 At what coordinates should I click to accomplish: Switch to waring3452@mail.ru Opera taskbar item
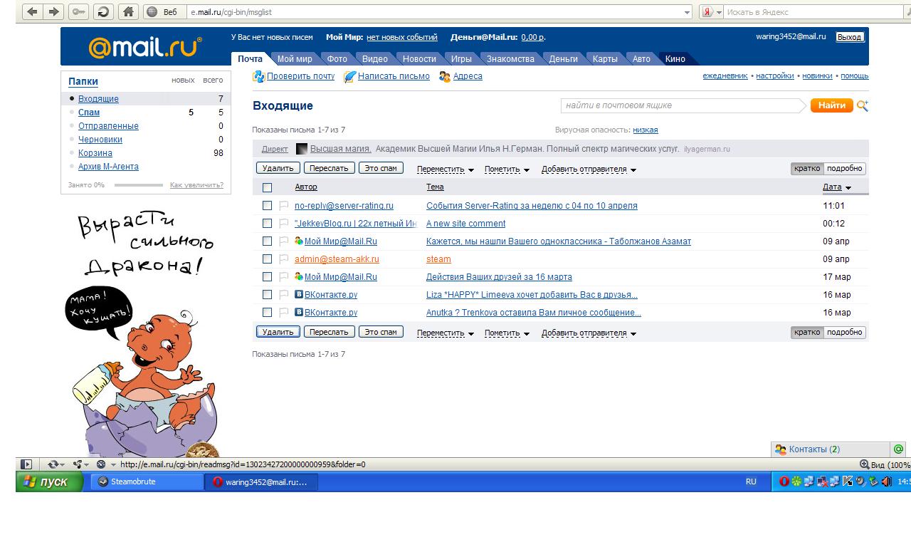click(262, 482)
